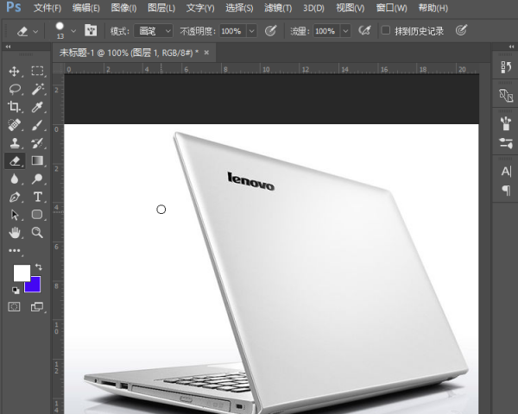Select the History Brush tool

coord(37,143)
